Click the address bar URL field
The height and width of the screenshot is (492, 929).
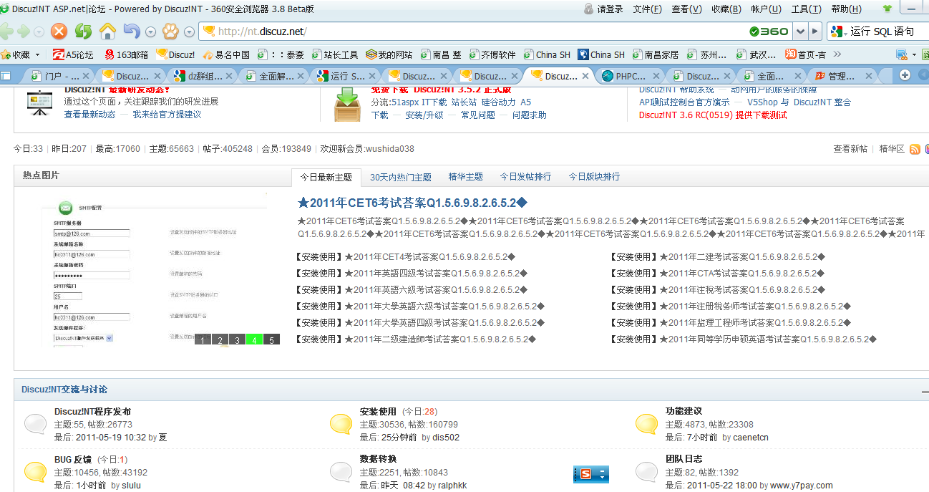click(x=472, y=32)
